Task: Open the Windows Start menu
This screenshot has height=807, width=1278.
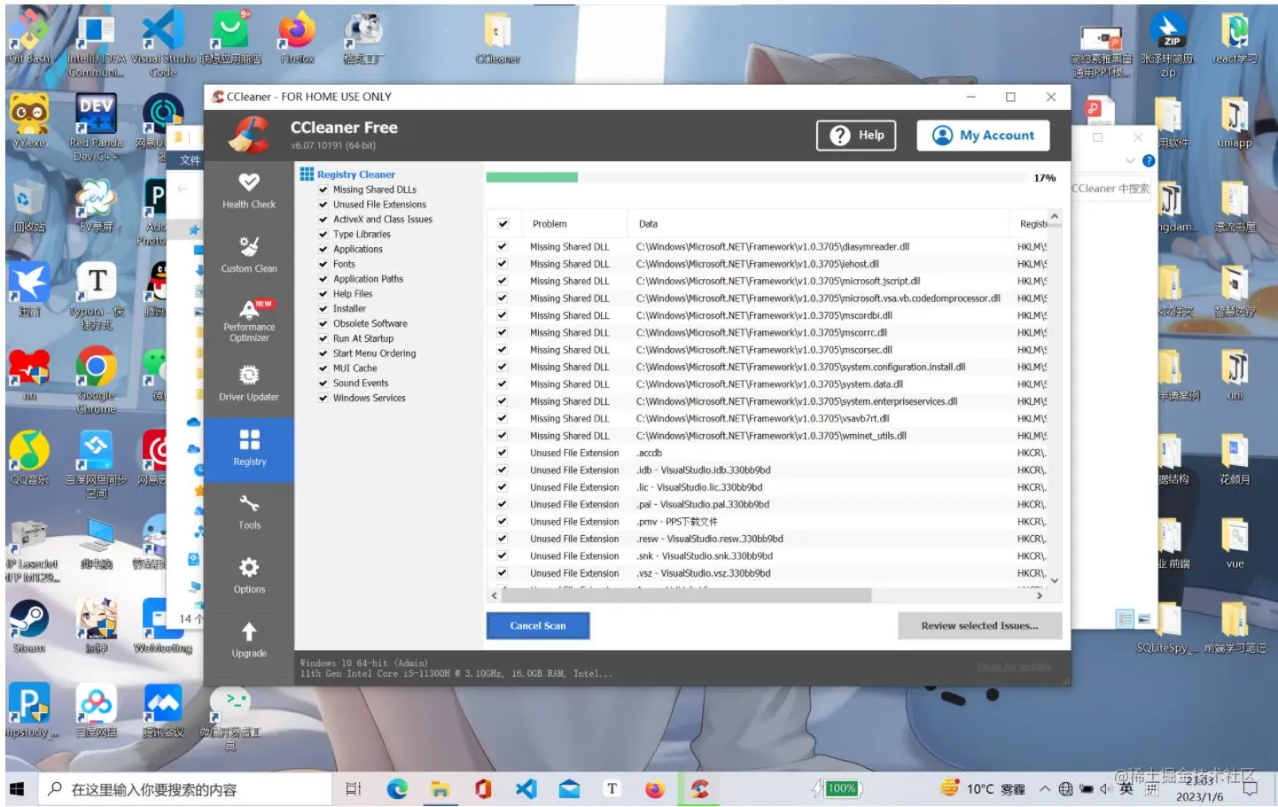Action: [19, 788]
